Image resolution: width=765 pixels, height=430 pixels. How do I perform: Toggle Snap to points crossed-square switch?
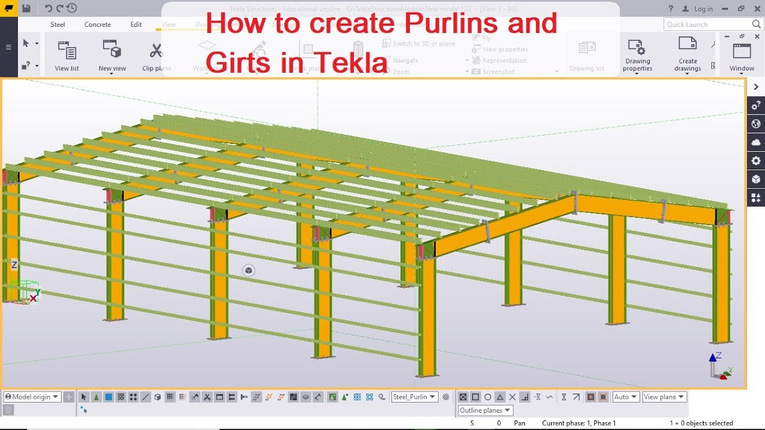[463, 397]
